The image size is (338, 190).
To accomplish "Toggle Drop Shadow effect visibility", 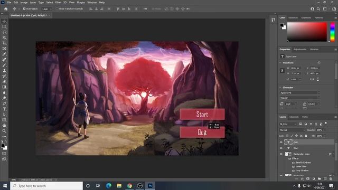I will coord(293,170).
